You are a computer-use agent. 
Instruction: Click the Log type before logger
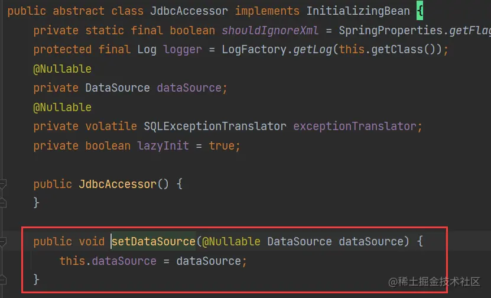click(147, 50)
